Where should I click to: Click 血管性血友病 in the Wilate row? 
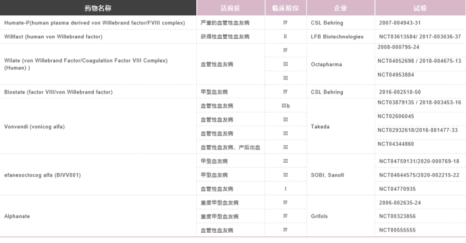217,64
